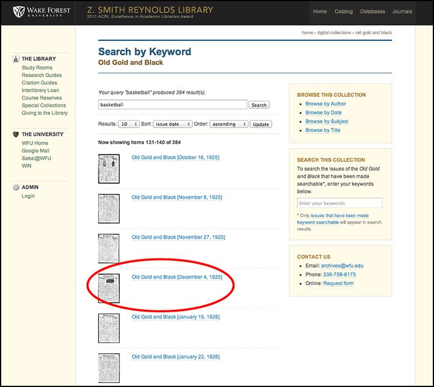This screenshot has width=434, height=387.
Task: Click the Enter your keywords field
Action: [339, 203]
